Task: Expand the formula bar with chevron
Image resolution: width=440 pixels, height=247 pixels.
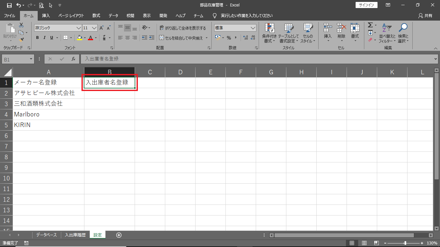Action: tap(436, 59)
